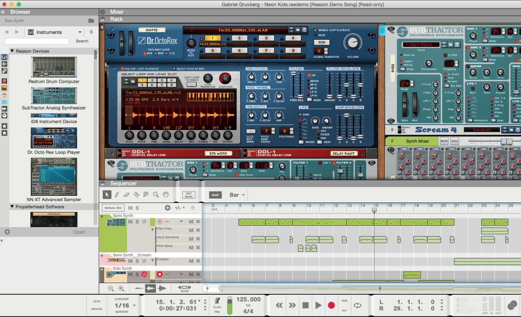
Task: Select the NN-XT Advanced Sampler thumbnail
Action: click(x=54, y=176)
